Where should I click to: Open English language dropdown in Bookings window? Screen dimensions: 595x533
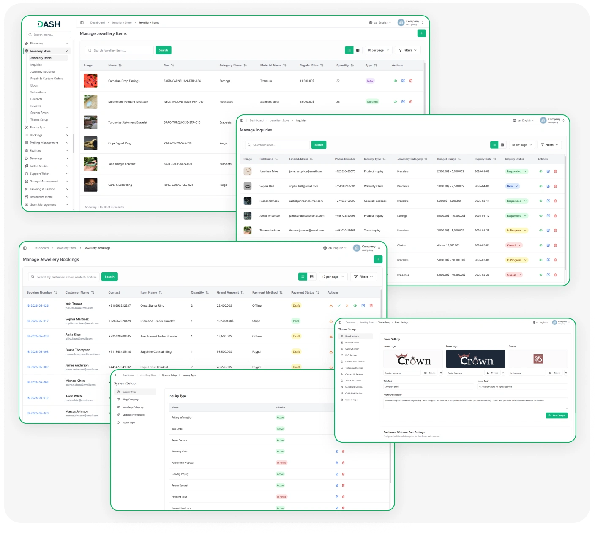[x=335, y=248]
